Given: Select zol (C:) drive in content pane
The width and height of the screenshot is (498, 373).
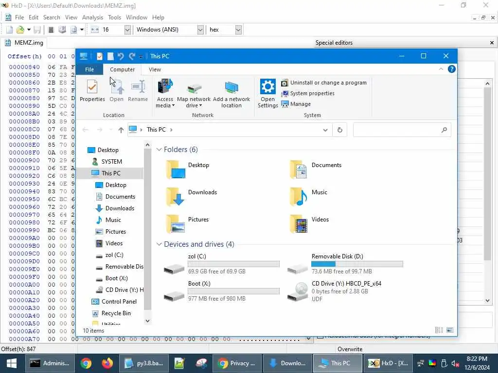Looking at the screenshot, I should (x=221, y=264).
